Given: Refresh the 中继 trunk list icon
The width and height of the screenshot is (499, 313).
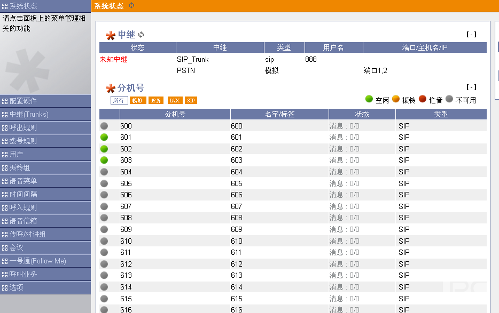Looking at the screenshot, I should pyautogui.click(x=141, y=35).
